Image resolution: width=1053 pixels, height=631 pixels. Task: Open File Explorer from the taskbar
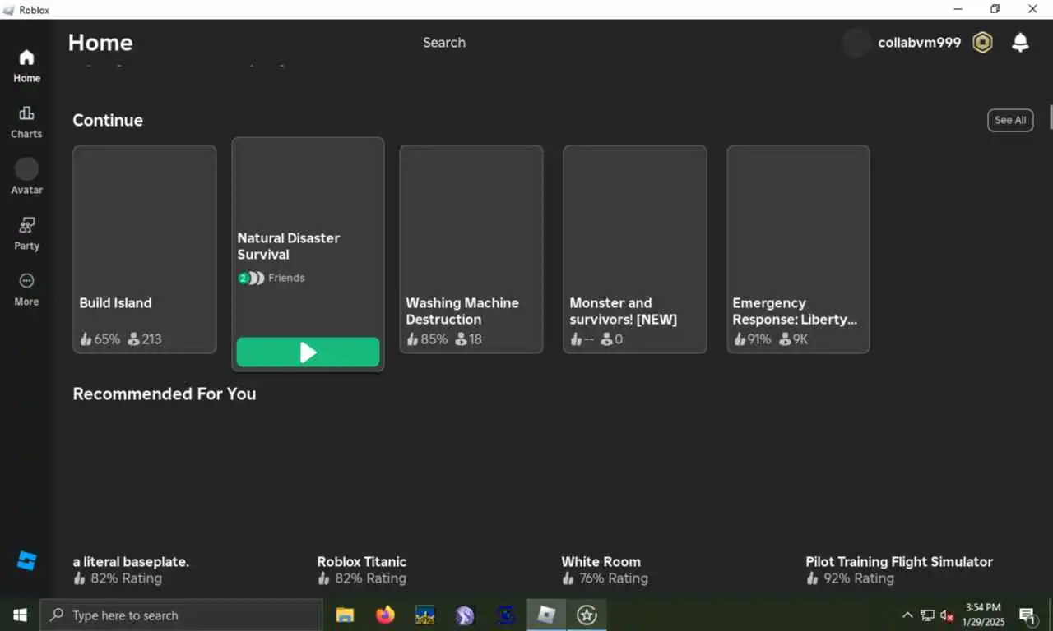click(x=345, y=615)
